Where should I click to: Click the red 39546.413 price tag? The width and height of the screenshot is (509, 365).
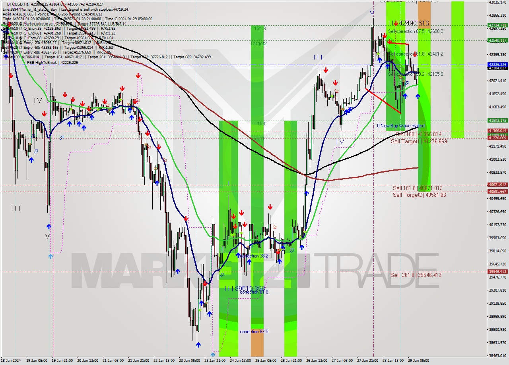click(x=497, y=271)
